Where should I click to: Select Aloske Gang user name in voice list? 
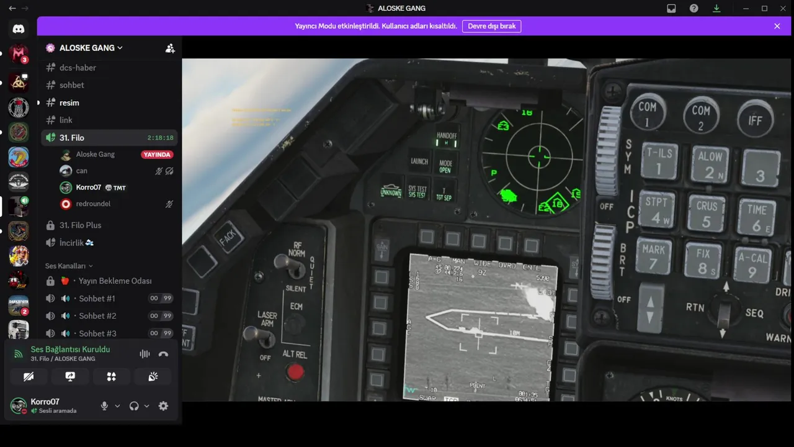[x=96, y=155]
